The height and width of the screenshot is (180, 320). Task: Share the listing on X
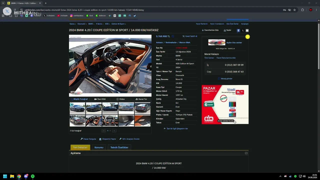(x=243, y=30)
